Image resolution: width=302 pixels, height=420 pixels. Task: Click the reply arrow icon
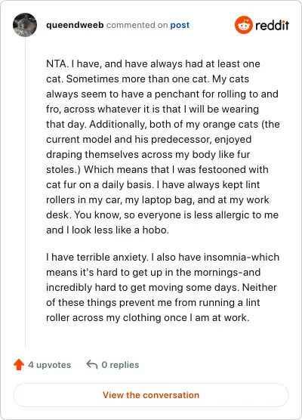[x=91, y=364]
